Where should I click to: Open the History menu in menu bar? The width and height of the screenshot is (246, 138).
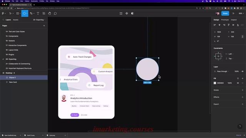27,1
